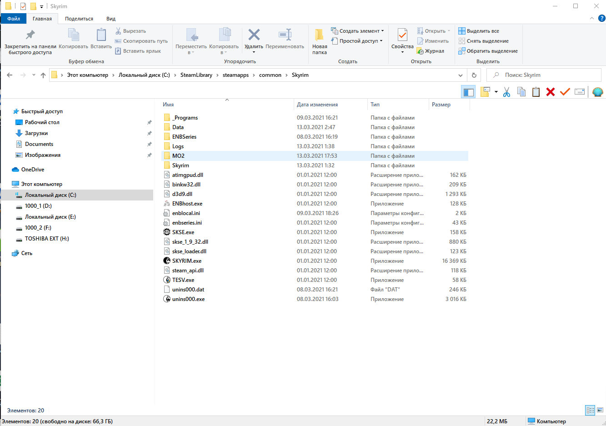
Task: Go up one folder level arrow
Action: 43,75
